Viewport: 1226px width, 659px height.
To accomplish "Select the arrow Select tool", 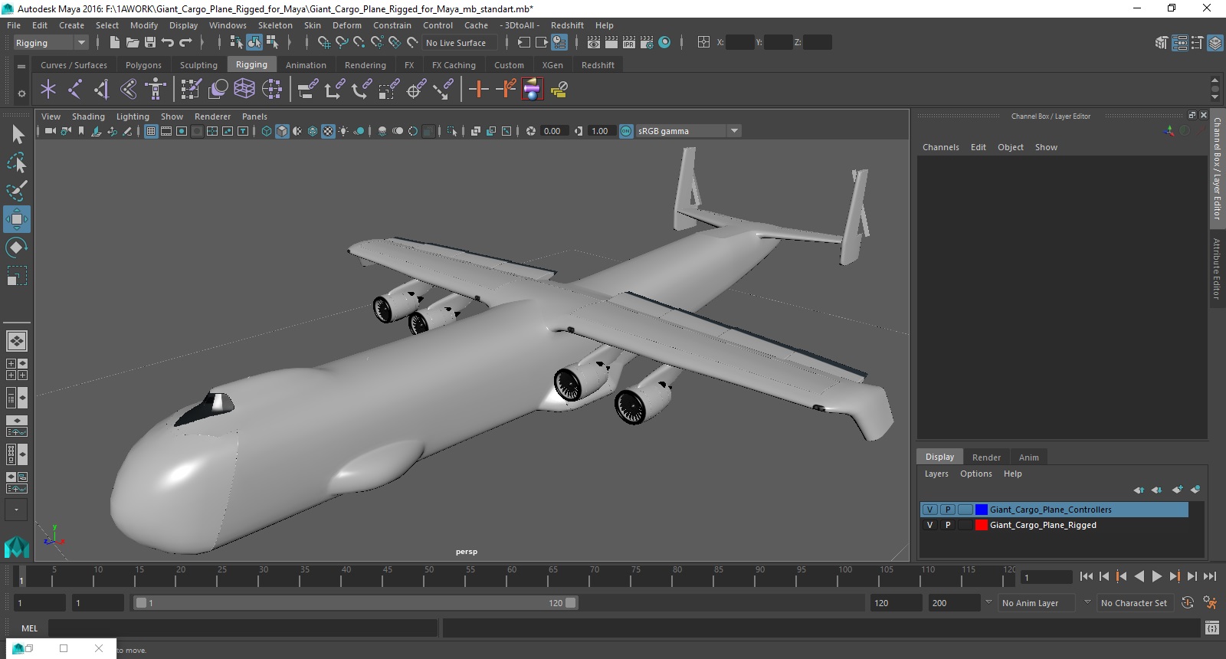I will (17, 135).
